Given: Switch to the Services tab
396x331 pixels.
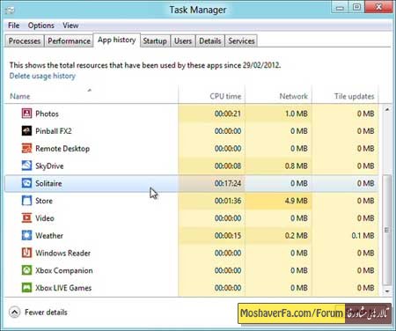Looking at the screenshot, I should point(241,41).
